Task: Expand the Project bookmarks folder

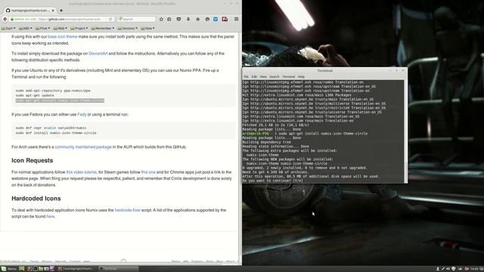Action: [79, 29]
